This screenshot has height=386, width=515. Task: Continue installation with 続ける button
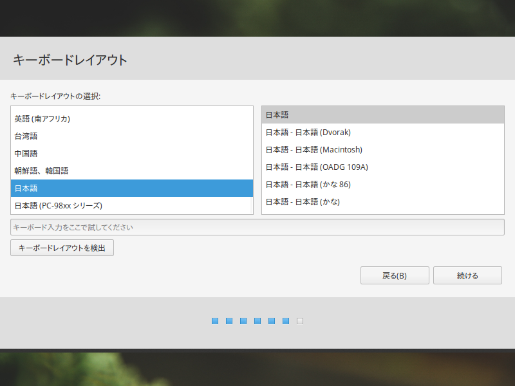[x=467, y=275]
